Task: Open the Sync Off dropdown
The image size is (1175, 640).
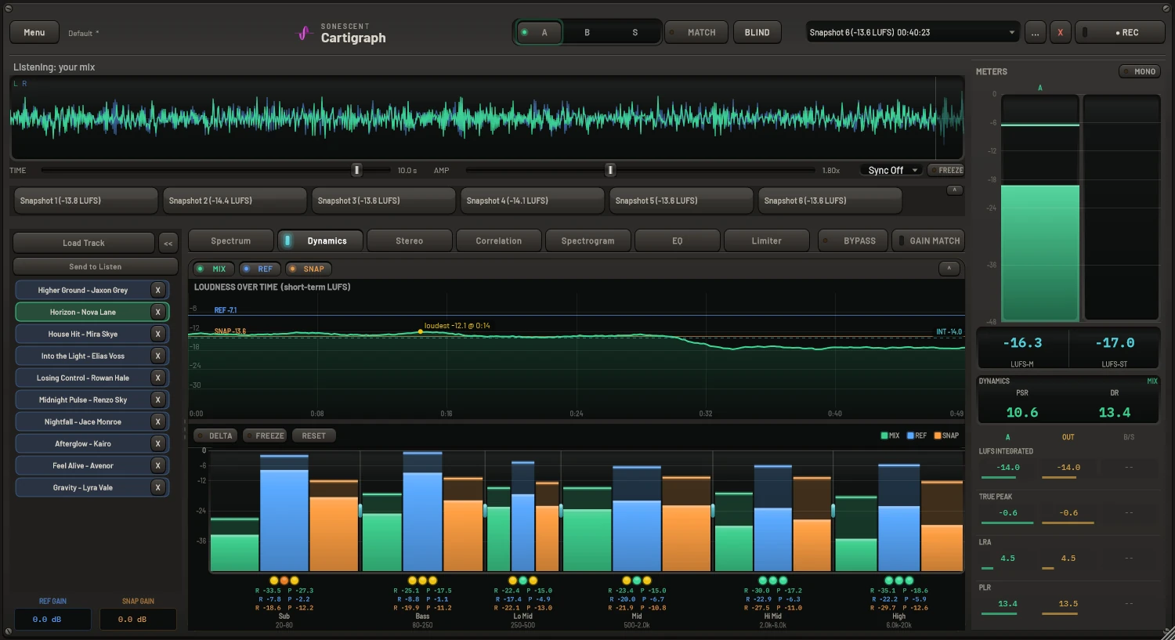Action: 891,170
